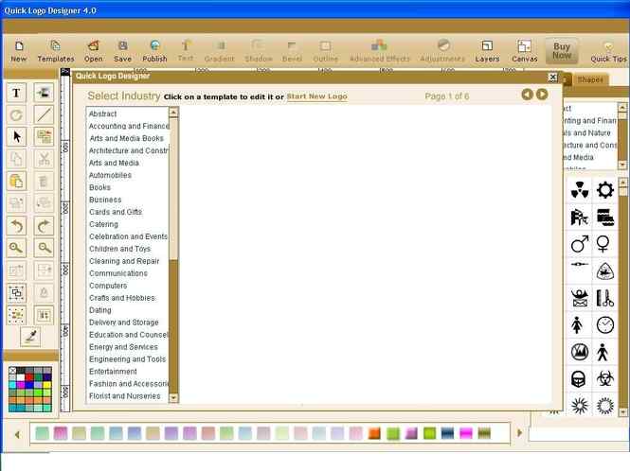630x471 pixels.
Task: Close the Quick Logo Designer dialog
Action: (553, 77)
